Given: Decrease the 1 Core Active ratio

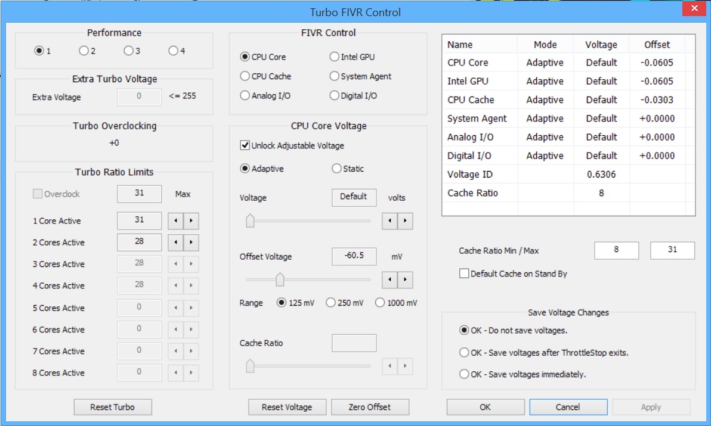Looking at the screenshot, I should coord(175,221).
